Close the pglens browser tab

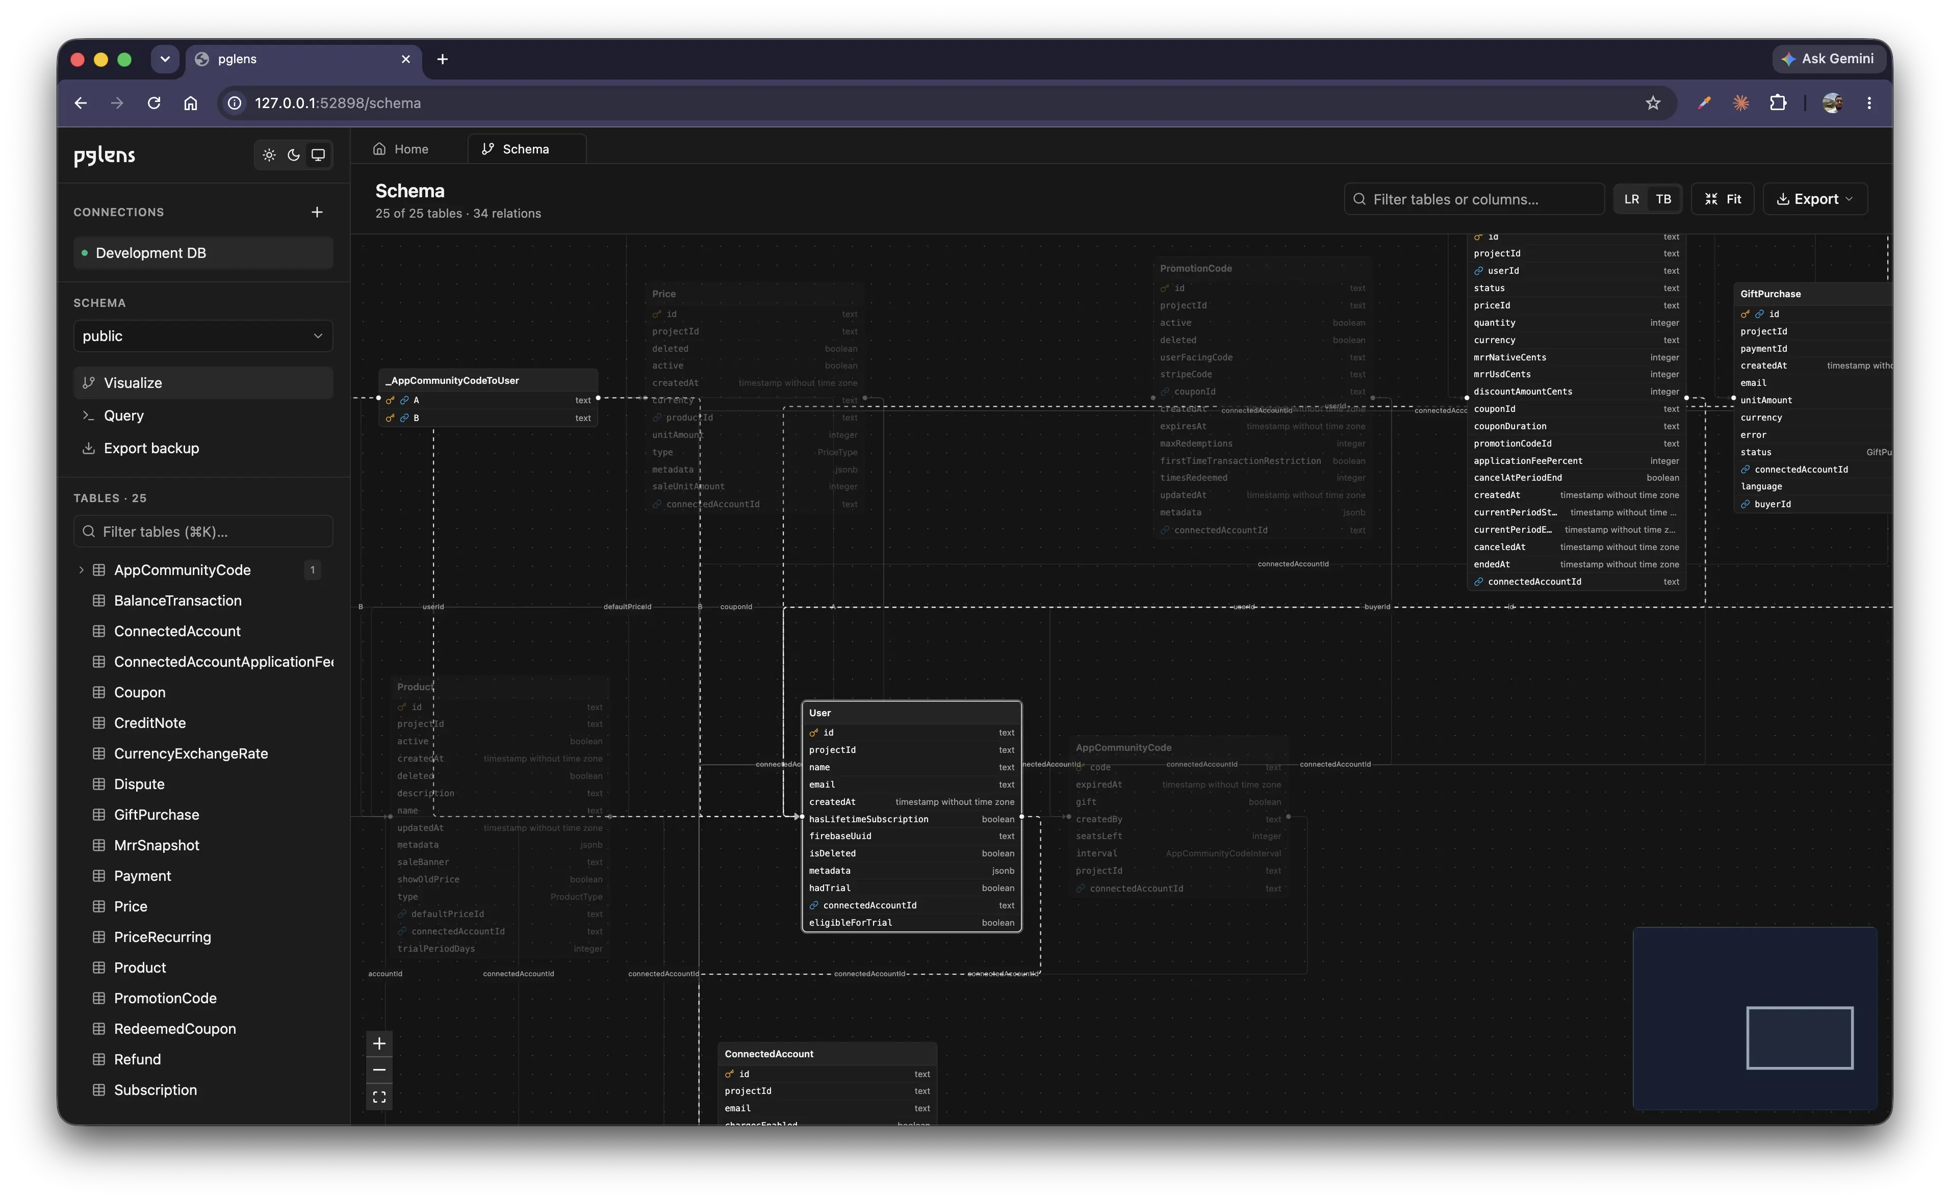click(x=406, y=59)
